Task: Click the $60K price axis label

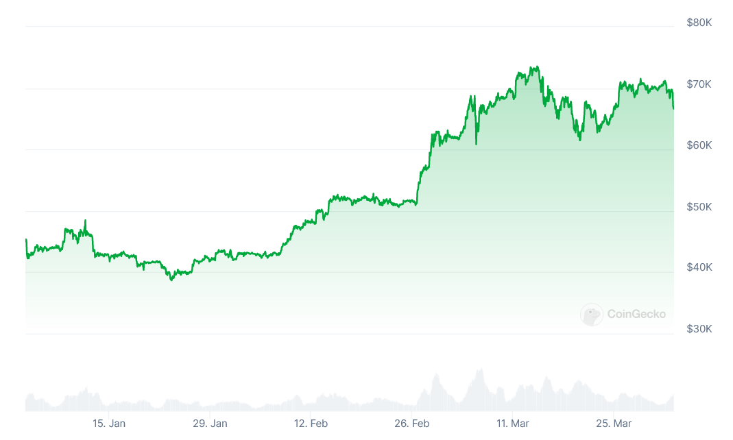Action: [x=699, y=145]
